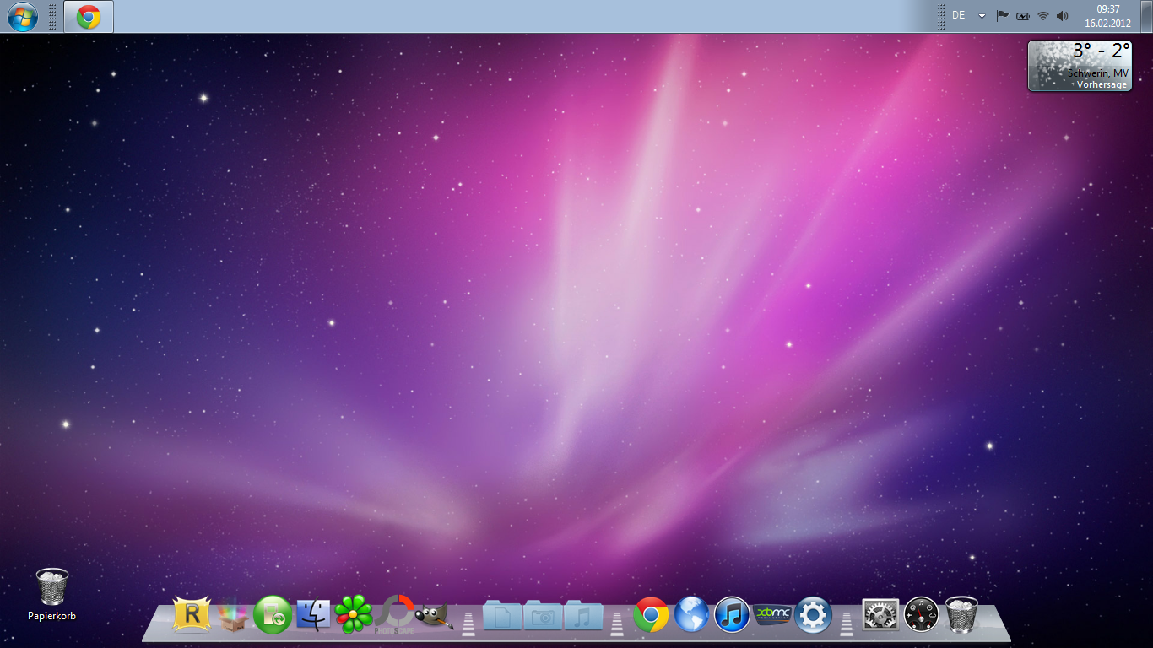Viewport: 1153px width, 648px height.
Task: Open the Windows Start menu orb
Action: tap(22, 16)
